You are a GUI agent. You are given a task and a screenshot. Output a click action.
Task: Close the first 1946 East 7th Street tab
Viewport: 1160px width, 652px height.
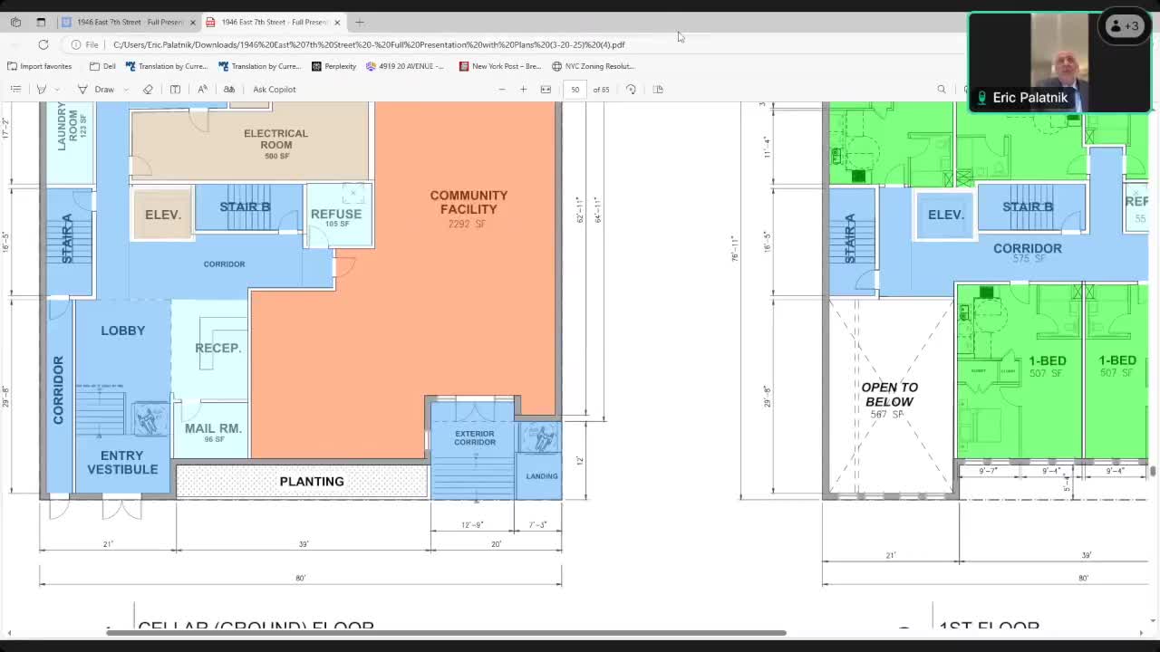coord(192,22)
